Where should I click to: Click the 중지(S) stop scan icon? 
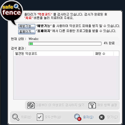pos(78,117)
